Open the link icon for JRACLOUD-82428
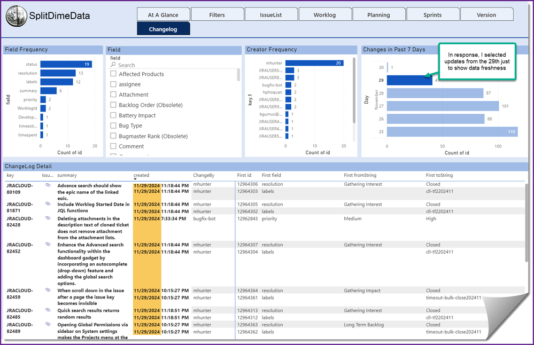Screen dimensions: 534x345 coord(48,218)
